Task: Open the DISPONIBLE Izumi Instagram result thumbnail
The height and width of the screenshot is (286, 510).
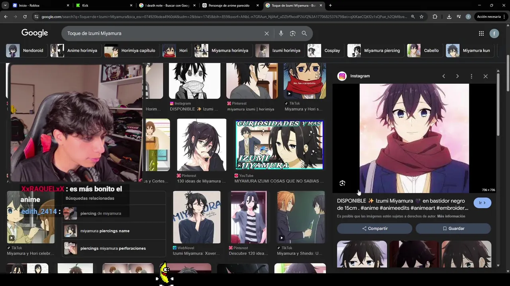Action: (x=194, y=81)
